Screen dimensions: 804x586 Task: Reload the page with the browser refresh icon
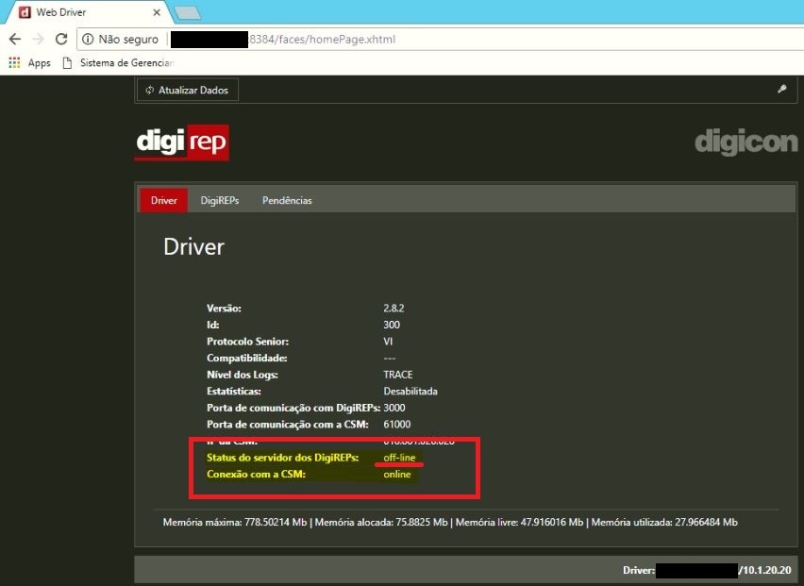(61, 40)
